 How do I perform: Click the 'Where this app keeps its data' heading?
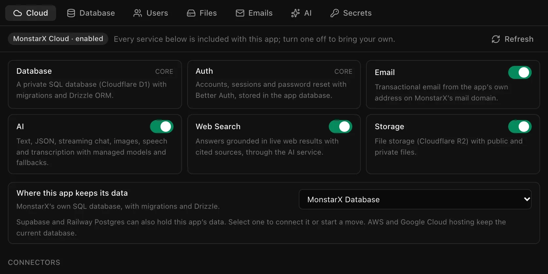pyautogui.click(x=72, y=193)
